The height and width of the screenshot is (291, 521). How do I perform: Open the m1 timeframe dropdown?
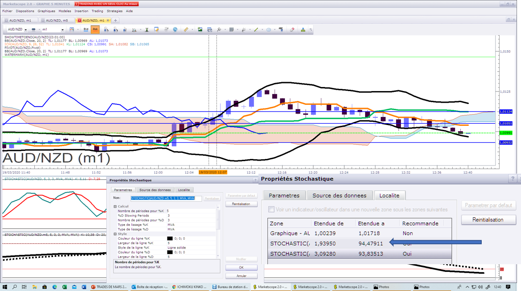(x=63, y=30)
